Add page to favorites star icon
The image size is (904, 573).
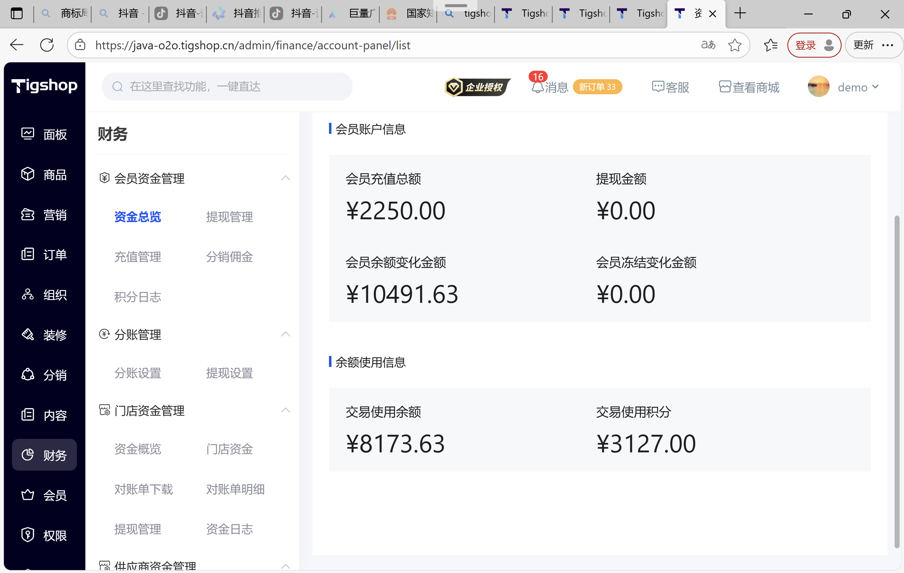pyautogui.click(x=734, y=45)
